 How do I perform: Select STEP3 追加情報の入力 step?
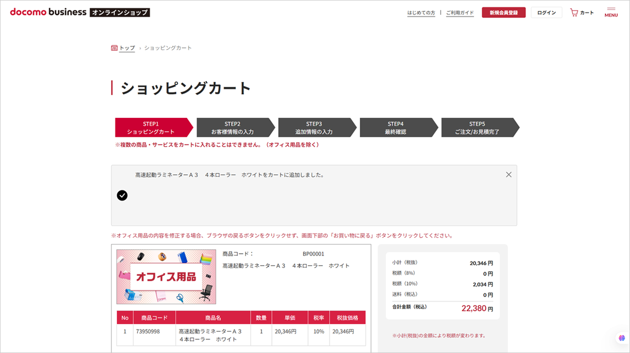coord(314,128)
